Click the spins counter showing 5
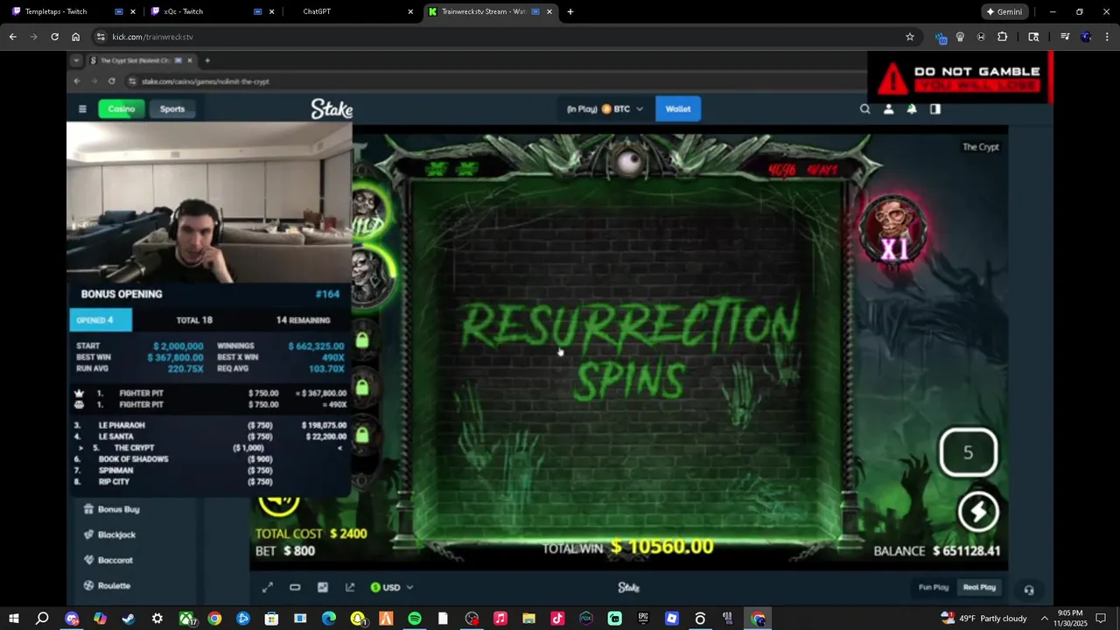This screenshot has width=1120, height=630. (x=968, y=452)
